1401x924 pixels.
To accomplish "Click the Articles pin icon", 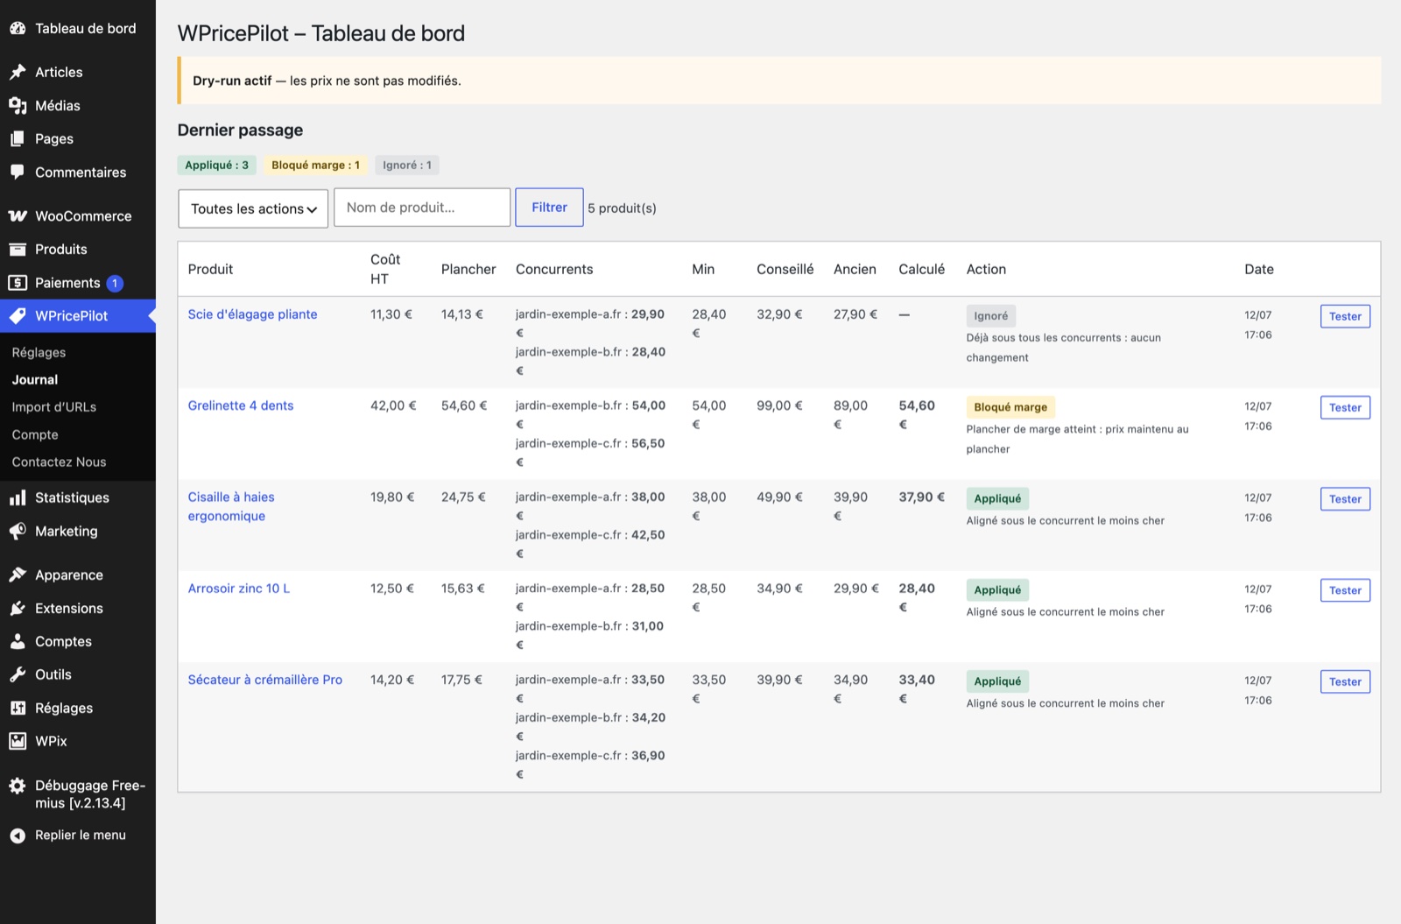I will click(18, 72).
